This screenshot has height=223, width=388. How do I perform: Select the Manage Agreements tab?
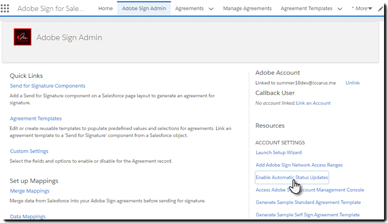coord(247,8)
